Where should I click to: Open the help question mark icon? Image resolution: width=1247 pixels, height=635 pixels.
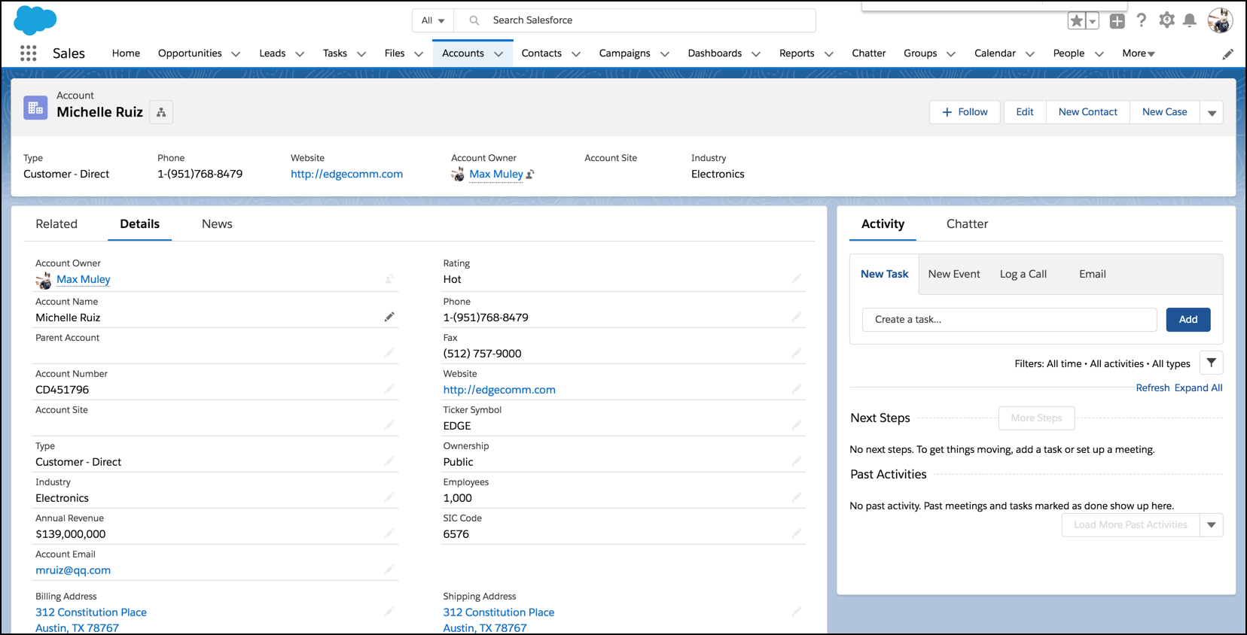pos(1142,20)
